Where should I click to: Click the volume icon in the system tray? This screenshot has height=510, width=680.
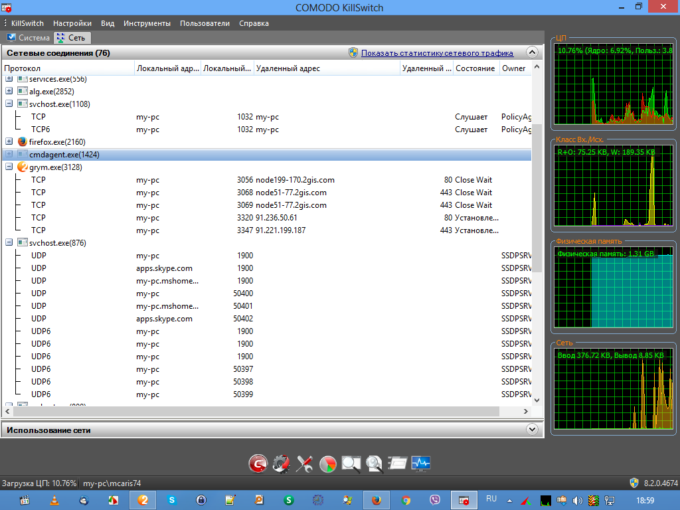[577, 501]
